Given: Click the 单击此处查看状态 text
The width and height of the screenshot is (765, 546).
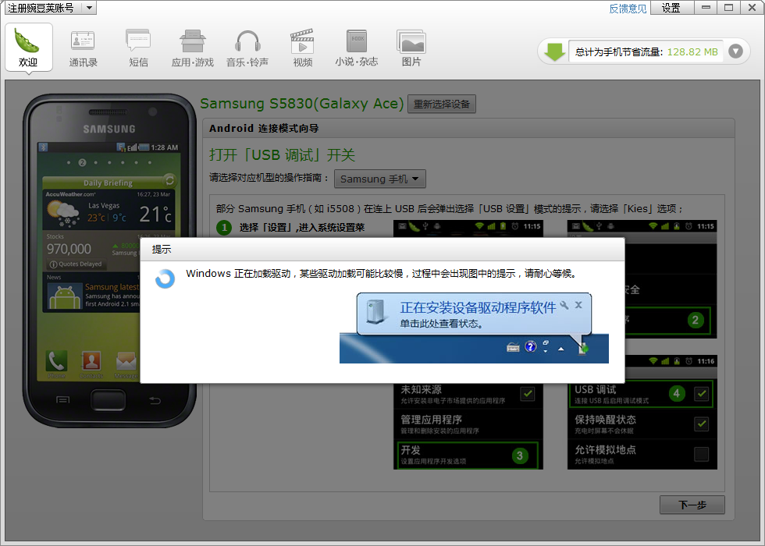Looking at the screenshot, I should [441, 324].
